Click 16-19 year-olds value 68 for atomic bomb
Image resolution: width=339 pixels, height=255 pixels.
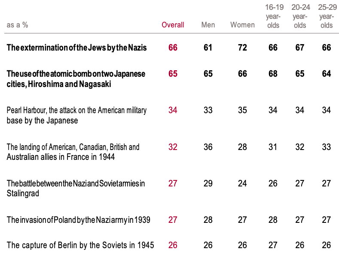273,74
